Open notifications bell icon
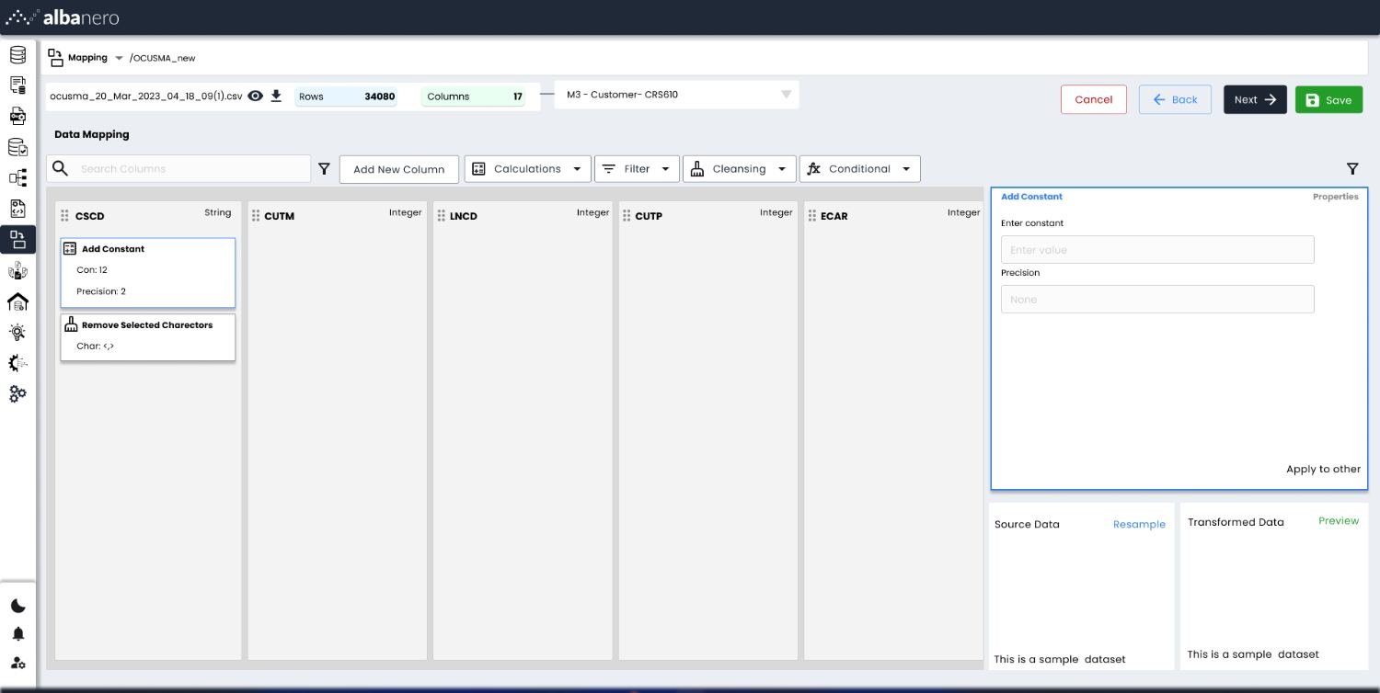 [x=18, y=634]
